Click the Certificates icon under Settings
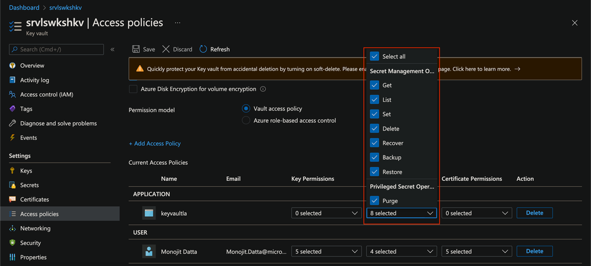This screenshot has width=591, height=266. 12,199
